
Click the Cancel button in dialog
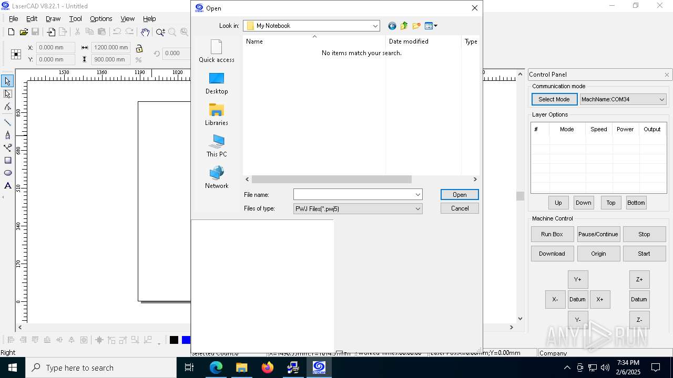tap(460, 208)
